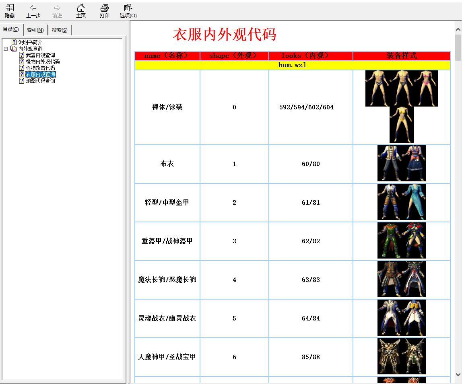Open the 主页 (Home) toolbar icon
Screen dimensions: 462x384
coord(81,11)
